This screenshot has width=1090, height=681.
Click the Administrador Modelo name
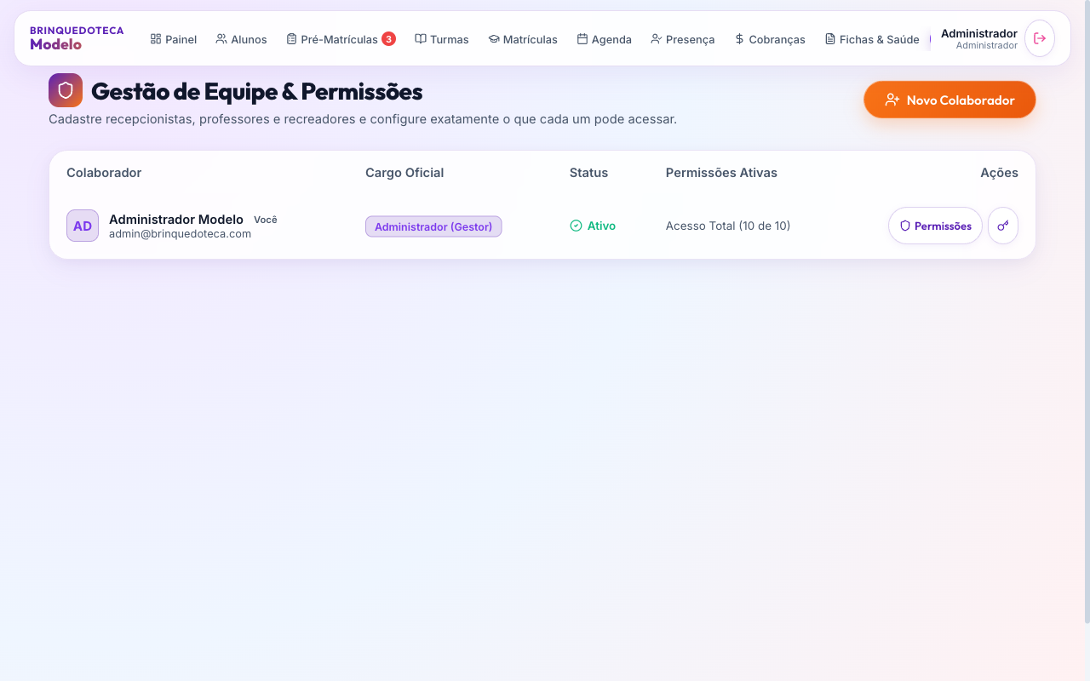(x=176, y=220)
